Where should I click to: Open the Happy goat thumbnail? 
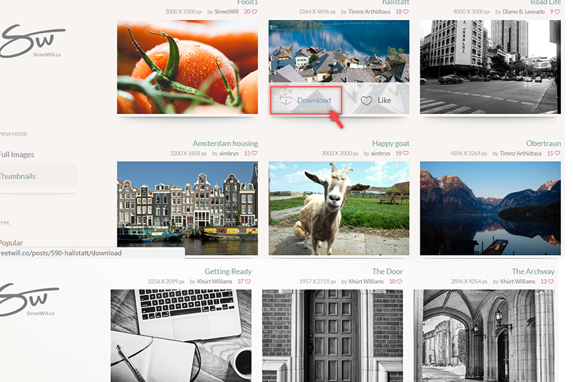(x=339, y=209)
